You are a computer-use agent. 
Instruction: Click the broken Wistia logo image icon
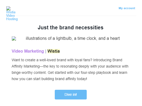(8, 8)
